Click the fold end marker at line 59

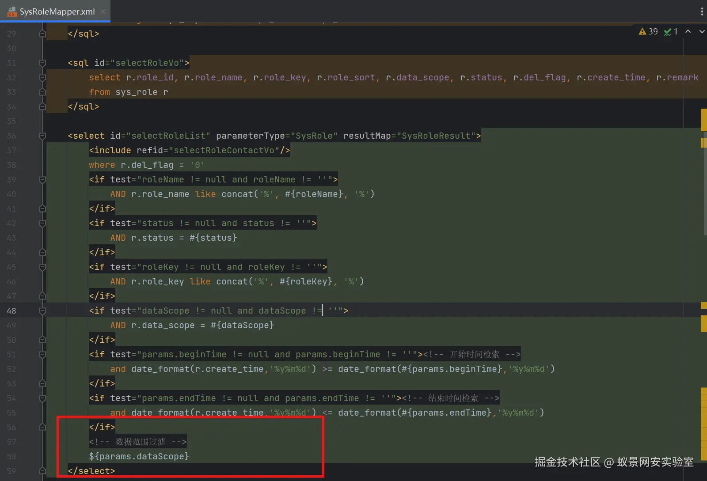pyautogui.click(x=42, y=471)
